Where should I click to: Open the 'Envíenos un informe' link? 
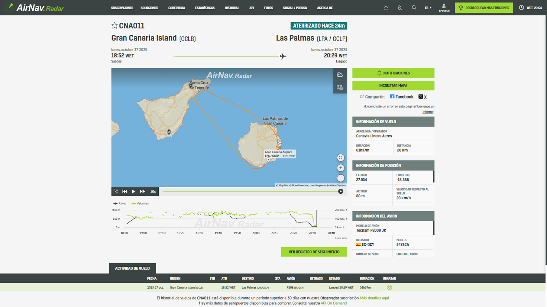point(426,109)
